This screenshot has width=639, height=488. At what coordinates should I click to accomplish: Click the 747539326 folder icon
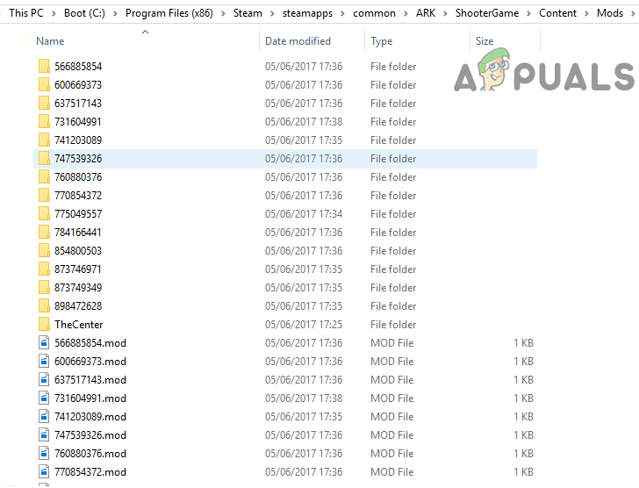(x=44, y=158)
